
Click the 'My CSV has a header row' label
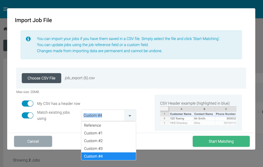pos(58,104)
